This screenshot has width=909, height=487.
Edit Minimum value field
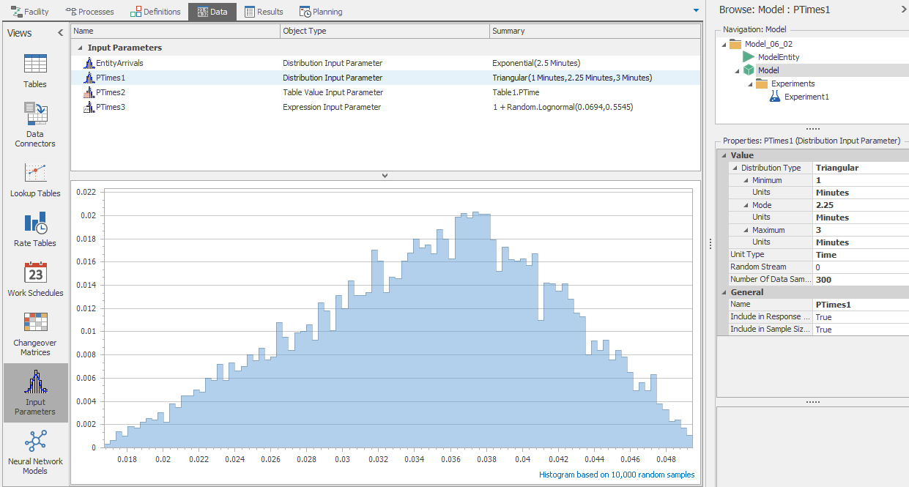(861, 180)
